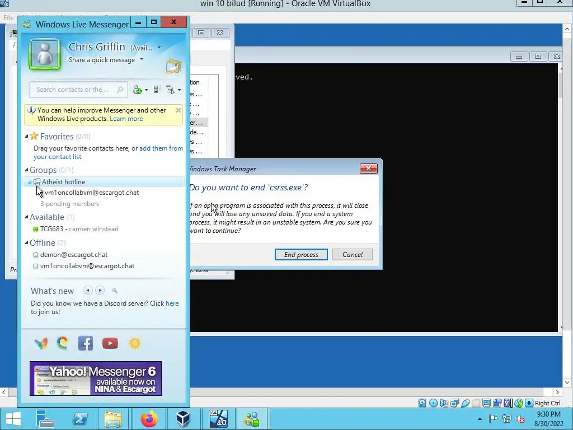This screenshot has height=430, width=573.
Task: Select offline contact demon@escargot.chat
Action: click(74, 255)
